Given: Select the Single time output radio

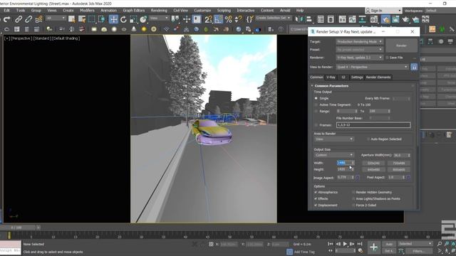Looking at the screenshot, I should pos(316,98).
